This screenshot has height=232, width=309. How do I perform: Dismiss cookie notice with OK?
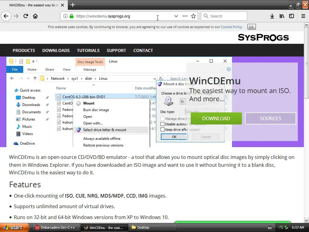click(x=251, y=27)
